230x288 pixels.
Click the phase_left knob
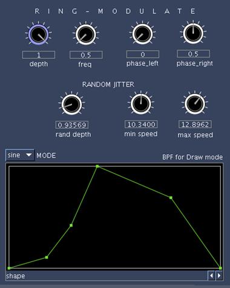coord(142,34)
